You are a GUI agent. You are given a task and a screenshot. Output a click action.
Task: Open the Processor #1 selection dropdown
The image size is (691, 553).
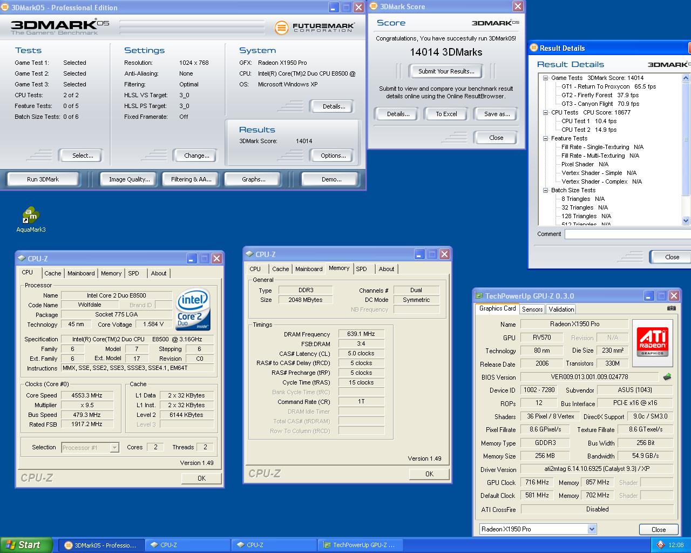coord(114,447)
